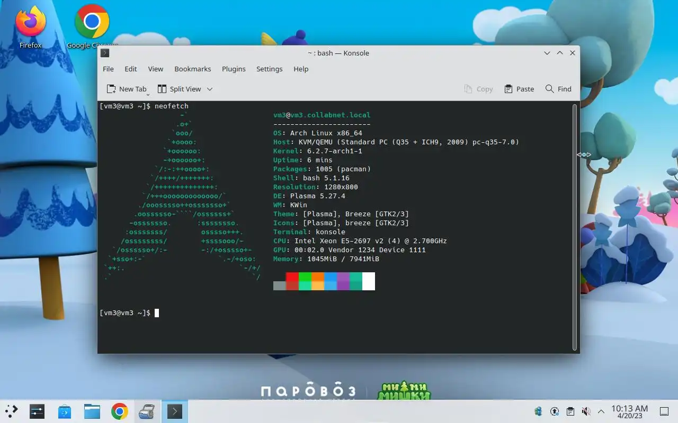Expand hidden system tray icons arrow
Image resolution: width=678 pixels, height=423 pixels.
[x=601, y=411]
